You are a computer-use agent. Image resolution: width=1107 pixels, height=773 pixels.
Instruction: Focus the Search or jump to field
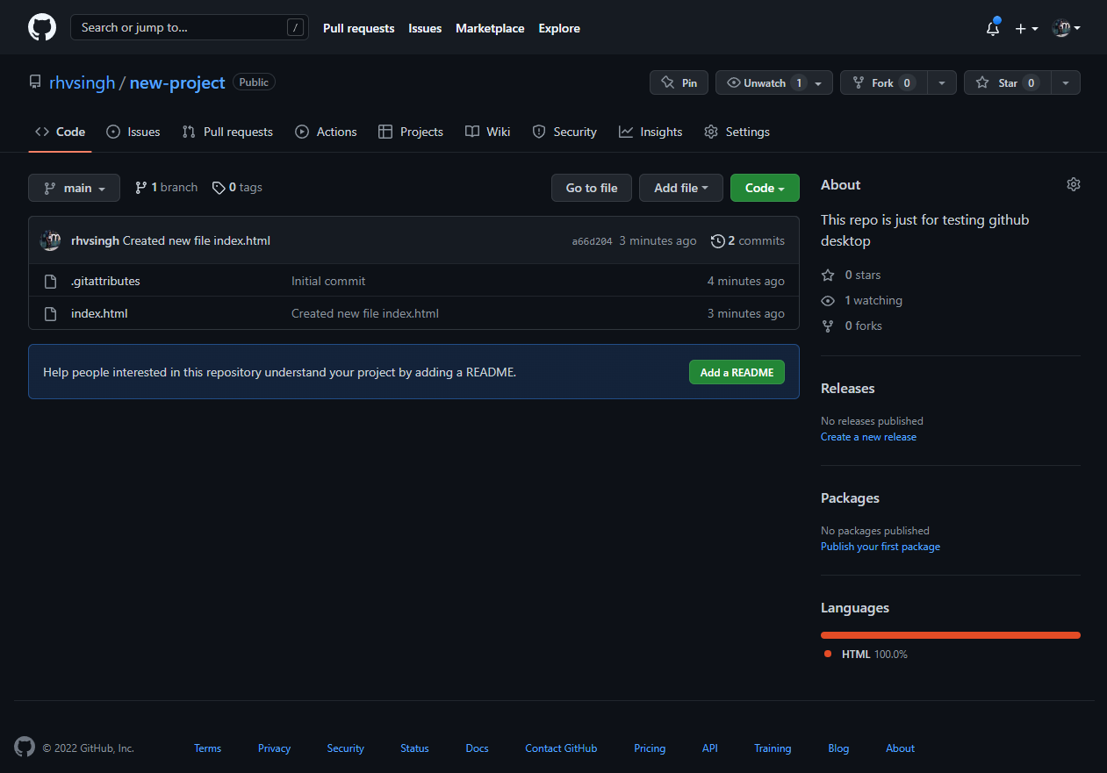click(190, 27)
